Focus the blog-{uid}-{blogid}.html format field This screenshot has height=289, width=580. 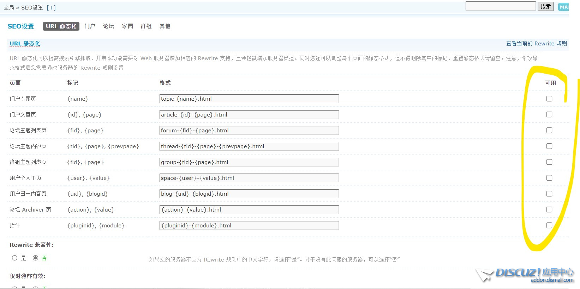pos(249,194)
